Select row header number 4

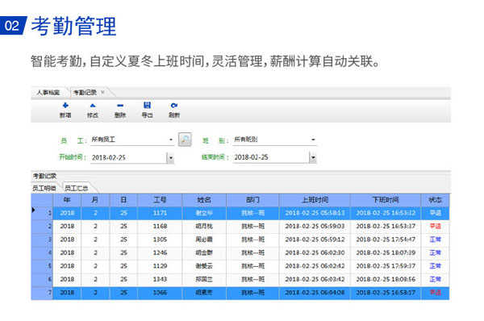(x=42, y=252)
